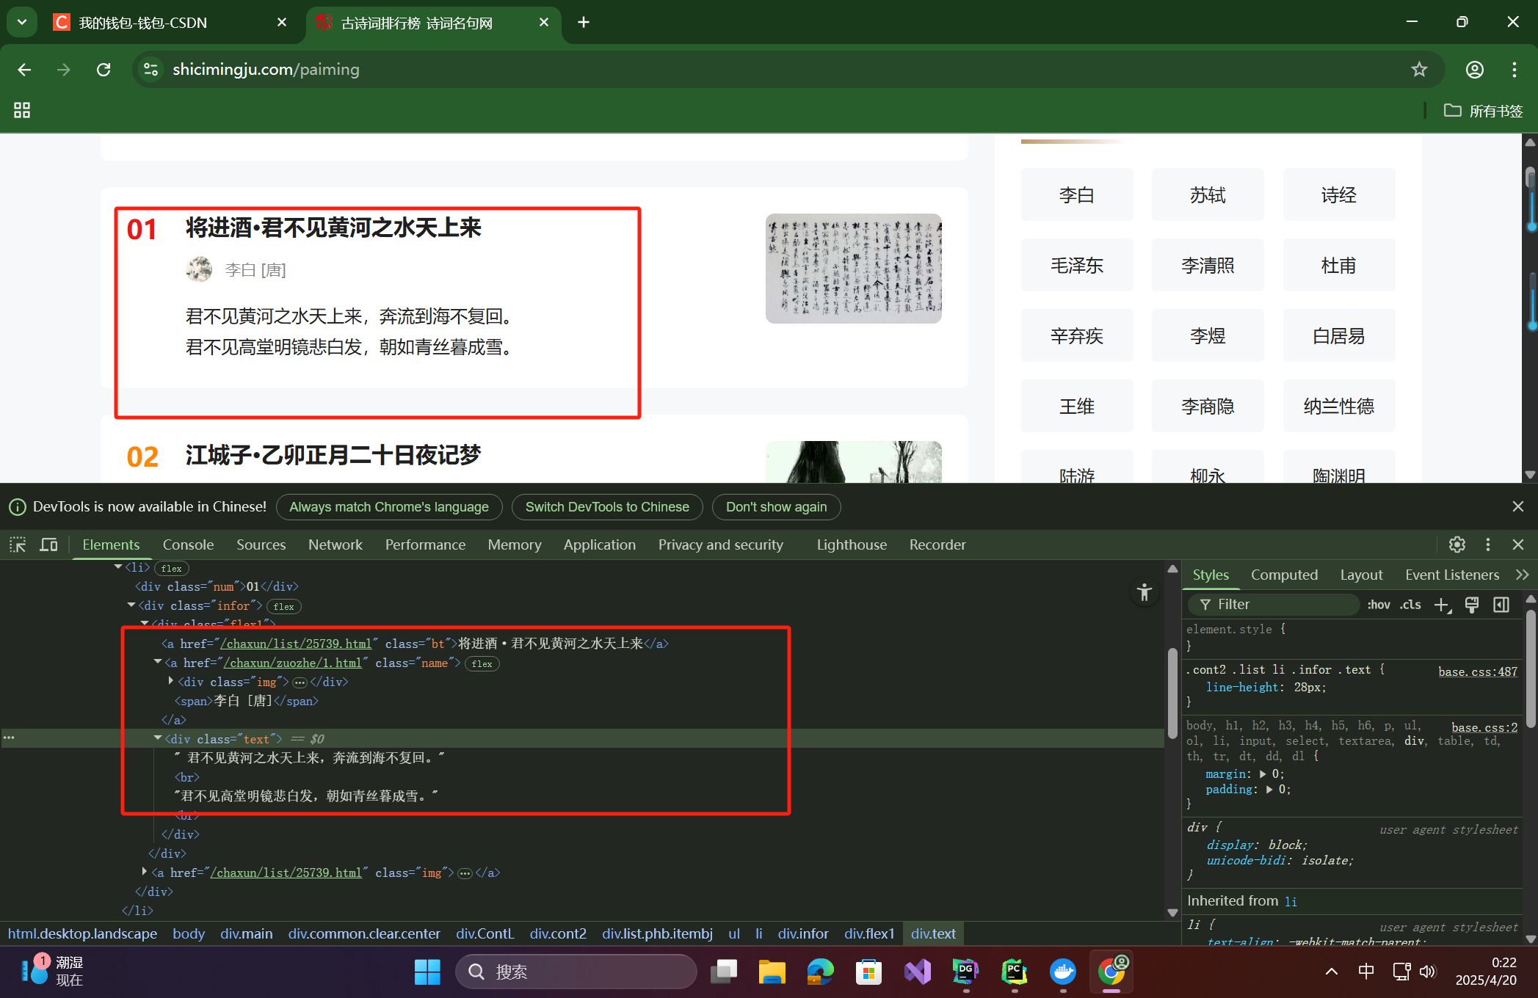The width and height of the screenshot is (1538, 998).
Task: Expand the div class="img" node
Action: [x=171, y=682]
